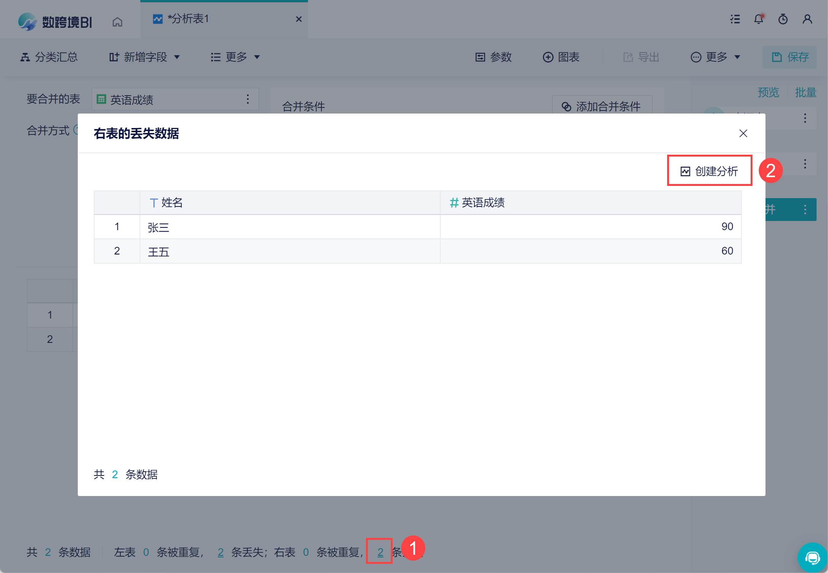Screen dimensions: 828x573
Task: Expand the right 更多 menu with the ellipsis icon
Action: pyautogui.click(x=716, y=57)
